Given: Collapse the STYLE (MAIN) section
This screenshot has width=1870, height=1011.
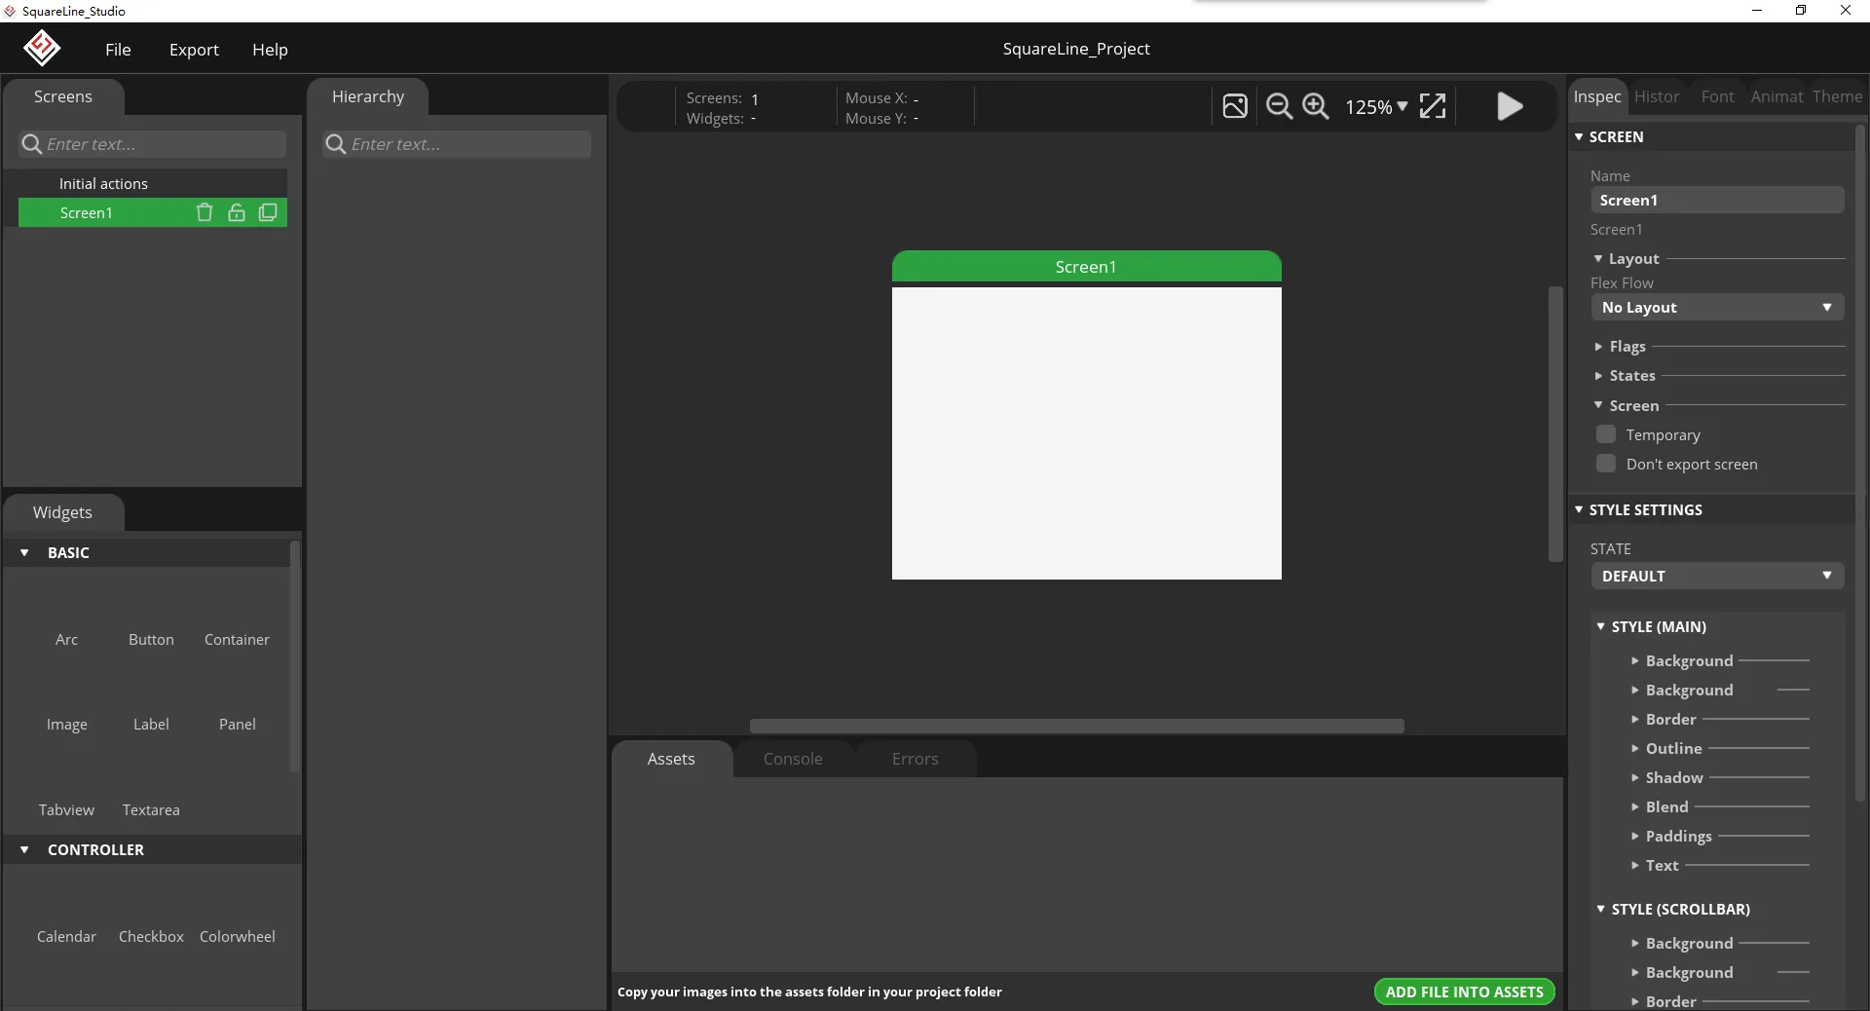Looking at the screenshot, I should coord(1600,626).
